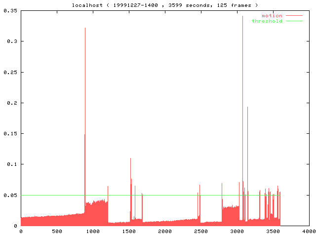The height and width of the screenshot is (237, 316).
Task: Click the y-axis label 0.05
Action: [x=9, y=195]
